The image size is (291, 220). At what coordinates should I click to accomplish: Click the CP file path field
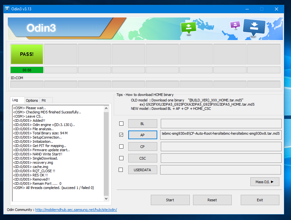point(221,147)
